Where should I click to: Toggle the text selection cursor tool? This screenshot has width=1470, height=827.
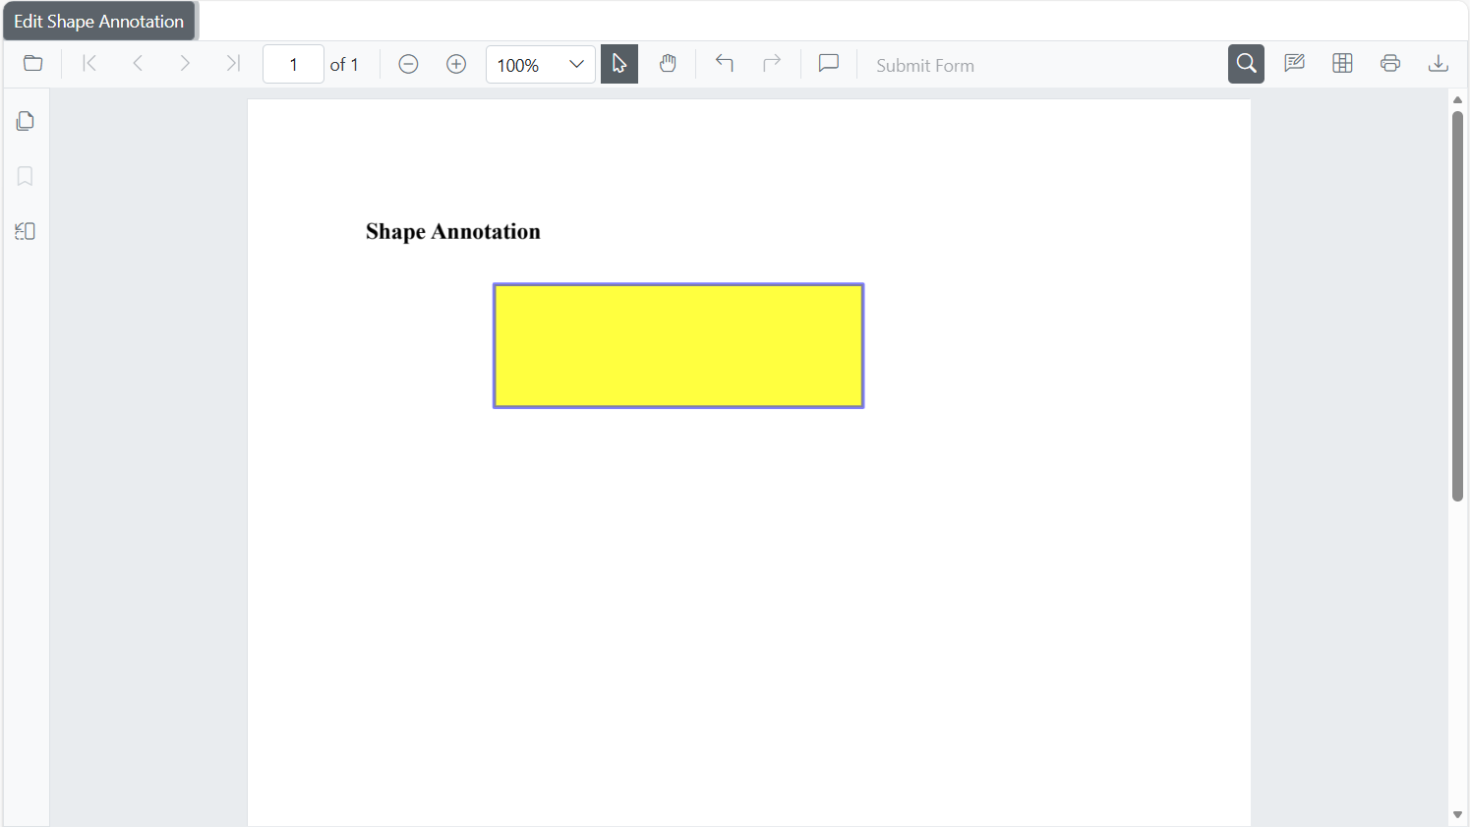point(619,64)
